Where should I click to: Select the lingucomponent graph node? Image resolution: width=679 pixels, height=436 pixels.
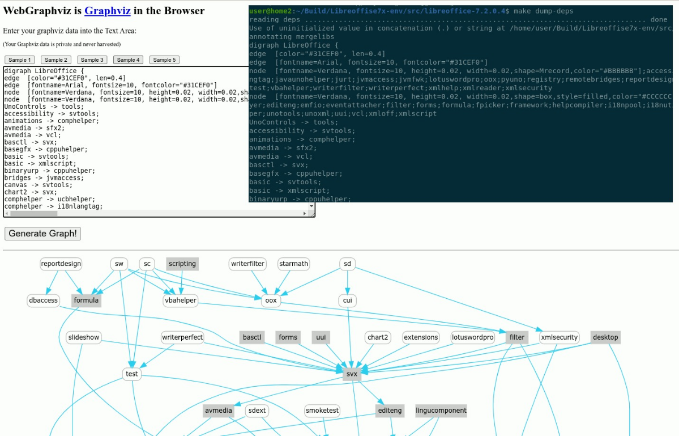point(441,410)
